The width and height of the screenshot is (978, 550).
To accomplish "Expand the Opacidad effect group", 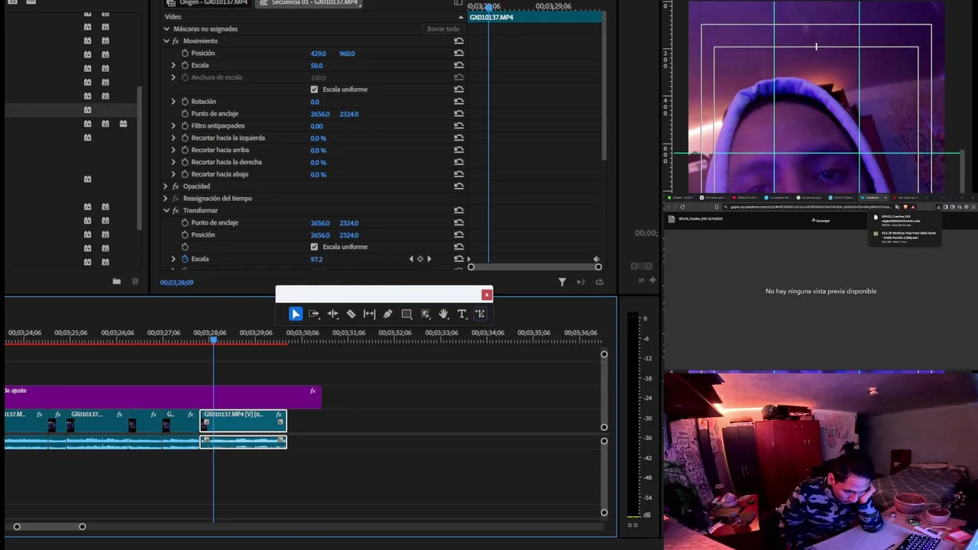I will pyautogui.click(x=166, y=186).
